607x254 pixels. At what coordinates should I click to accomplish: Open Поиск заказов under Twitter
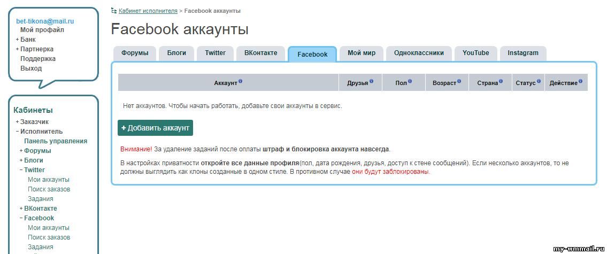pos(49,189)
